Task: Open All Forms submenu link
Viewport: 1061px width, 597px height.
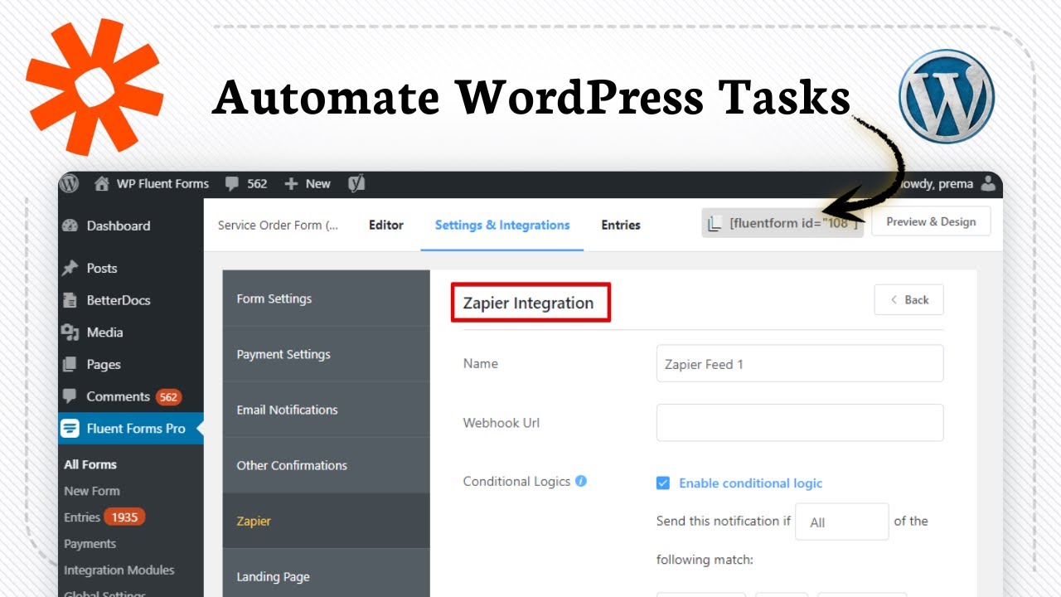Action: click(x=90, y=464)
